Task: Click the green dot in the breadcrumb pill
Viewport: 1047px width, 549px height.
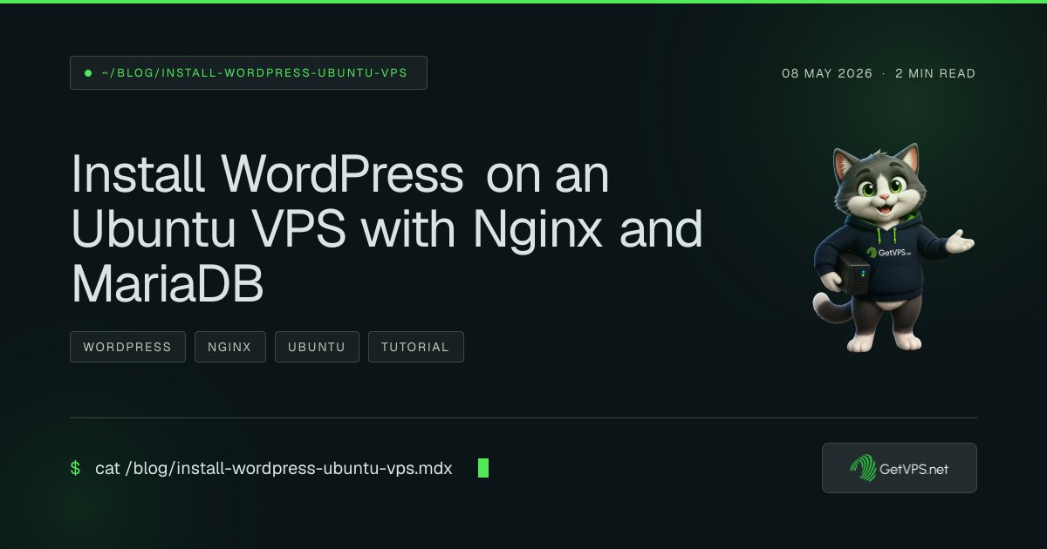Action: [x=88, y=73]
